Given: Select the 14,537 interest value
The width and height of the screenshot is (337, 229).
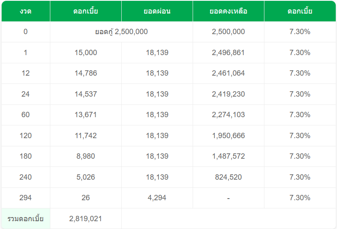Looking at the screenshot, I should pyautogui.click(x=85, y=94).
